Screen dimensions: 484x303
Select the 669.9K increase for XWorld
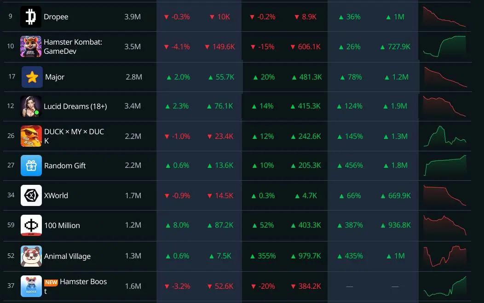(396, 195)
